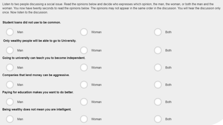Choose Woman for wealthy not intelligent statement

coord(84,119)
